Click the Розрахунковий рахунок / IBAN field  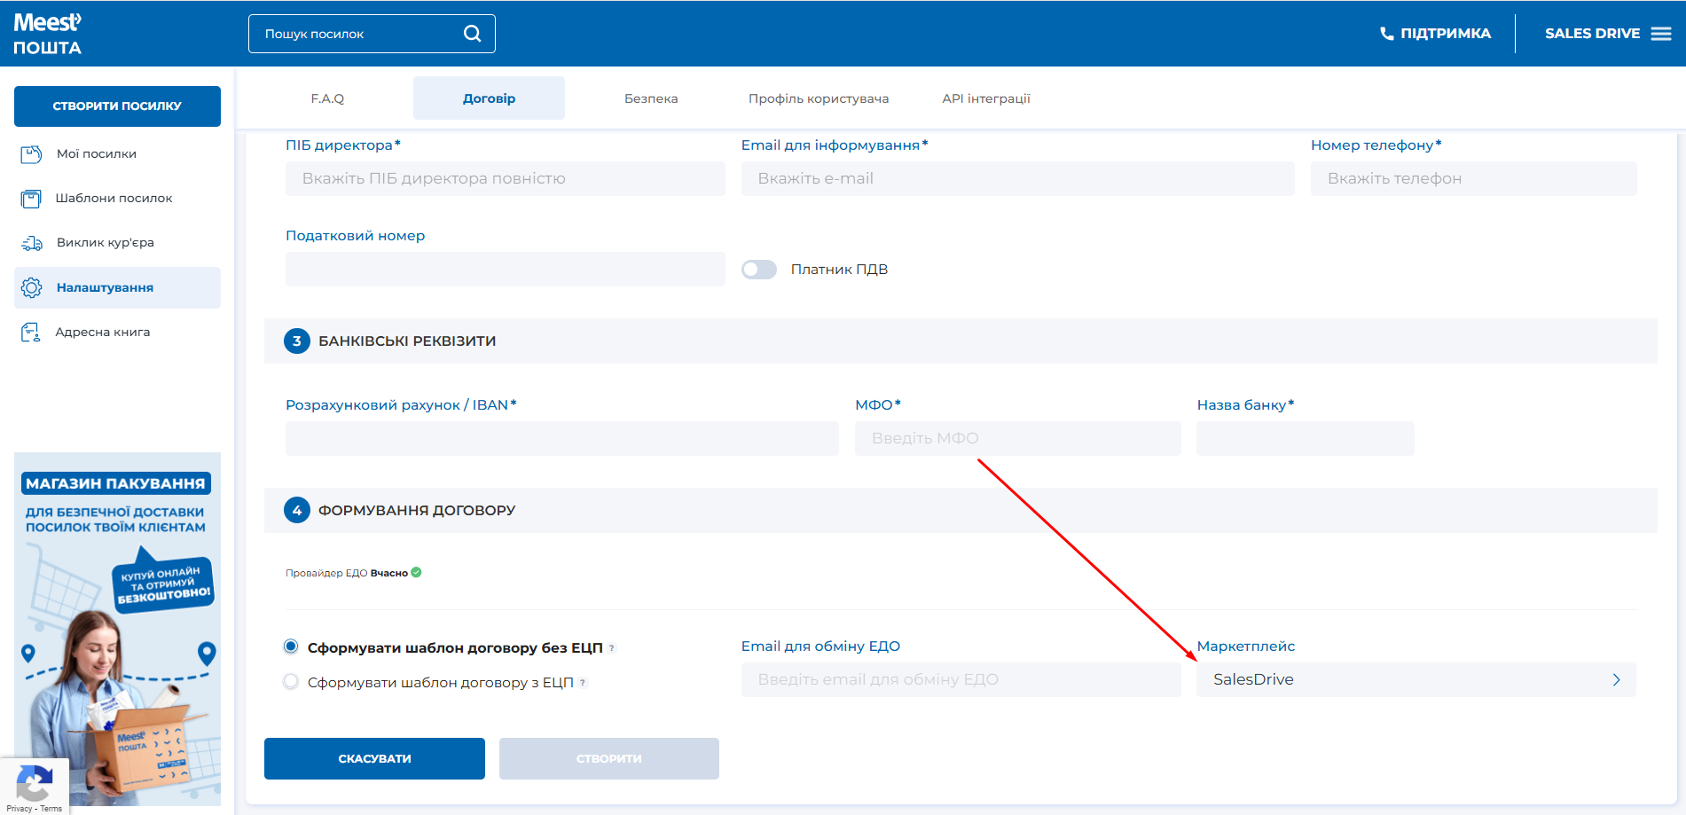(x=561, y=438)
